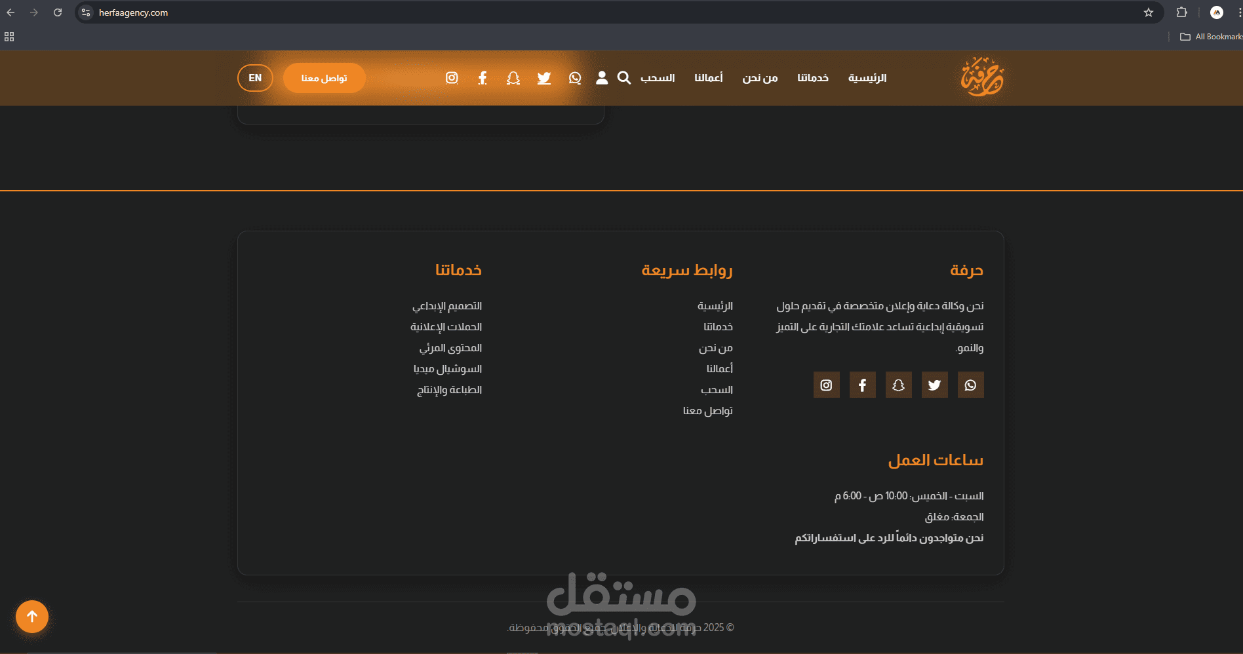The height and width of the screenshot is (654, 1243).
Task: Click the التصميم الإبداعي footer link
Action: 447,306
